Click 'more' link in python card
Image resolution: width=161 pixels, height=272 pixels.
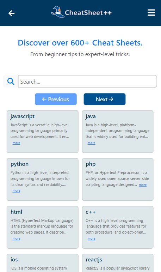[16, 191]
